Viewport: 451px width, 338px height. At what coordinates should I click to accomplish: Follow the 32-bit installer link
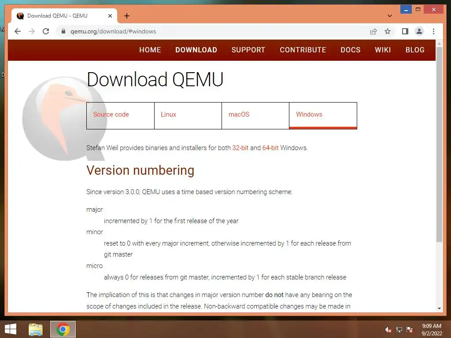pos(240,148)
